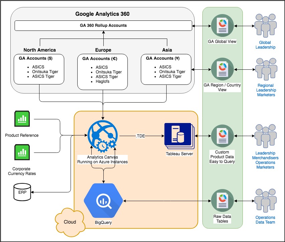Click the Corporate Currency Rates label
The width and height of the screenshot is (285, 242).
[x=22, y=171]
